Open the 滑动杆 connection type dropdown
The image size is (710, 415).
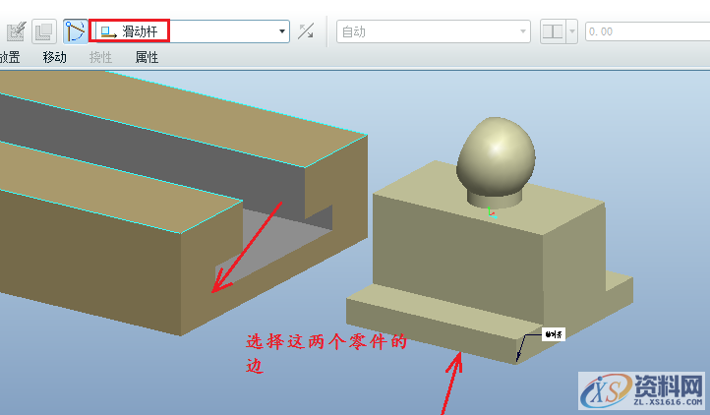coord(190,31)
